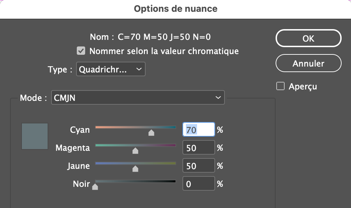Screen dimensions: 351x208
Task: Click the Jaune slider handle
Action: tap(136, 169)
